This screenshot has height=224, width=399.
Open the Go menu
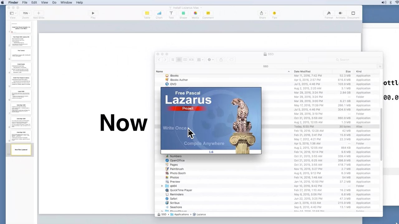click(54, 2)
